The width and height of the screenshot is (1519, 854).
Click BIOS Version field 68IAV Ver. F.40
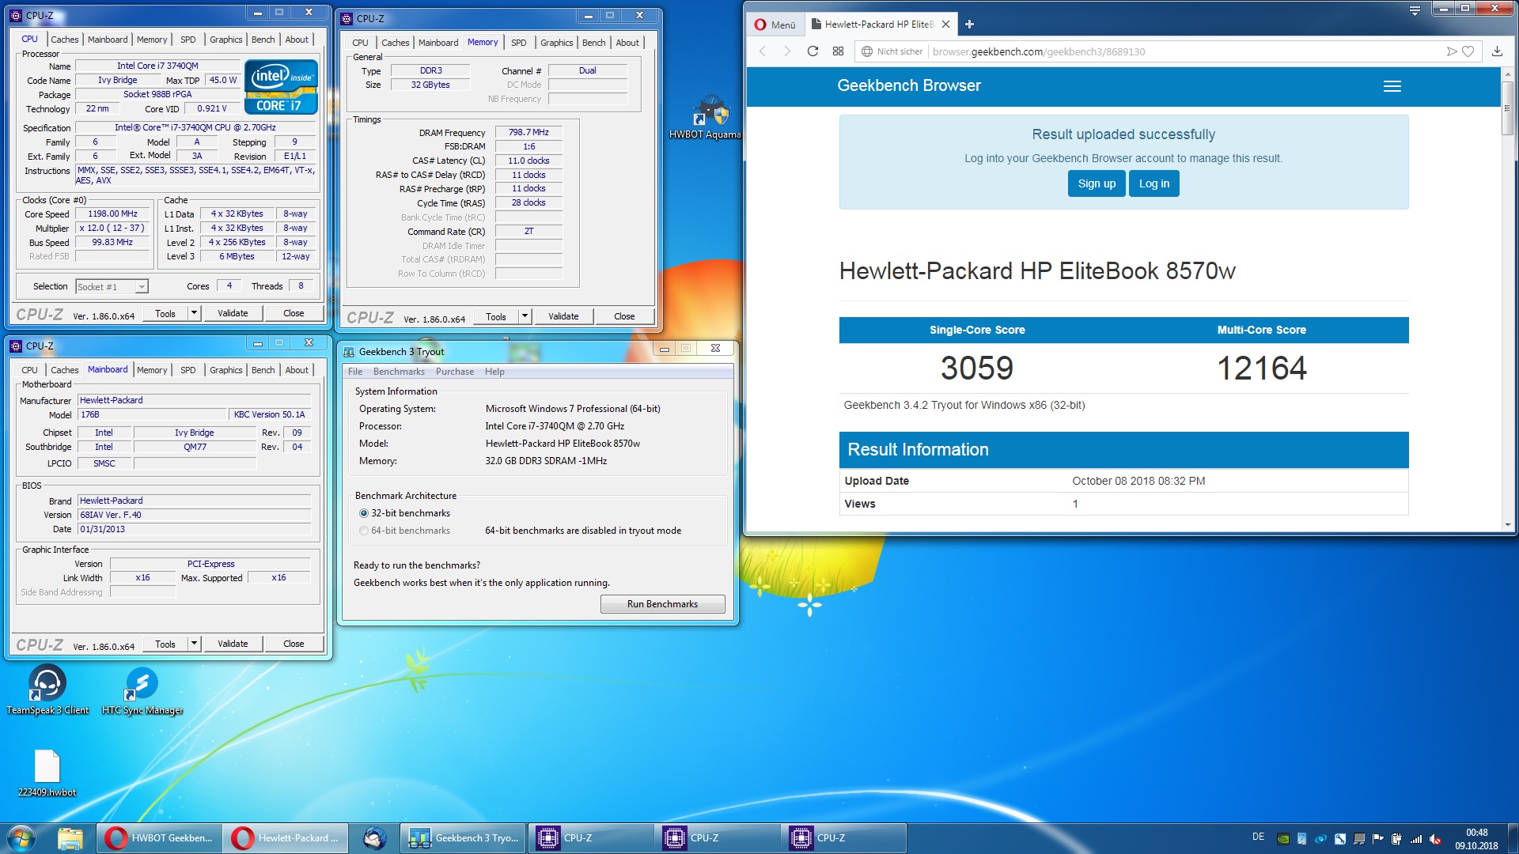[194, 515]
